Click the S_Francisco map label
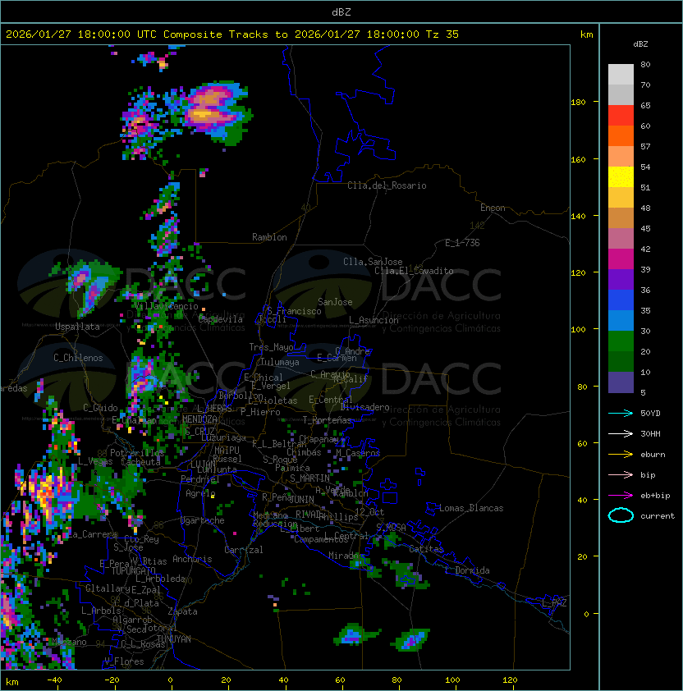The width and height of the screenshot is (683, 691). [x=294, y=311]
